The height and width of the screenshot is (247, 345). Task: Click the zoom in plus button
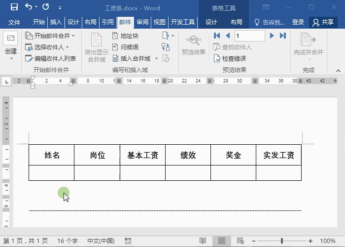pyautogui.click(x=310, y=241)
